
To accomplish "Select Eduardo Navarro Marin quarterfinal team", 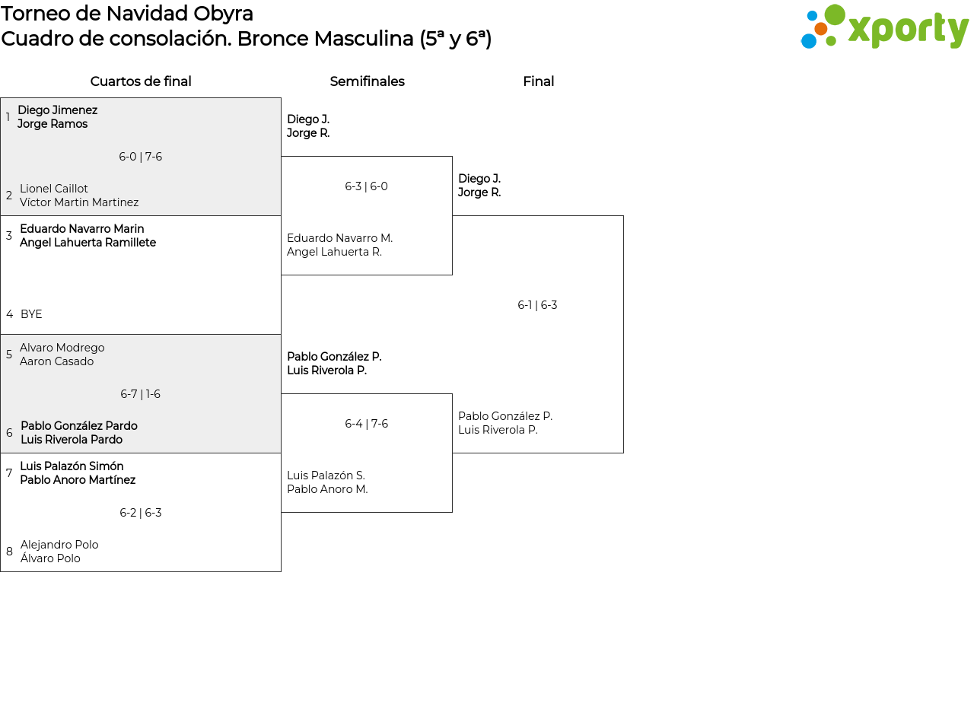I will click(88, 236).
